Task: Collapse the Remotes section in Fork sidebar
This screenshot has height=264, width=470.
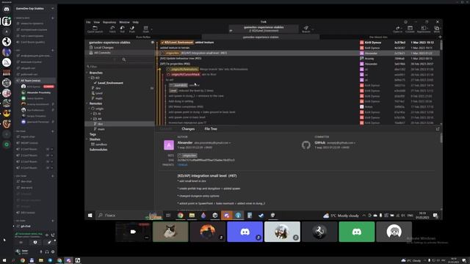Action: [87, 103]
